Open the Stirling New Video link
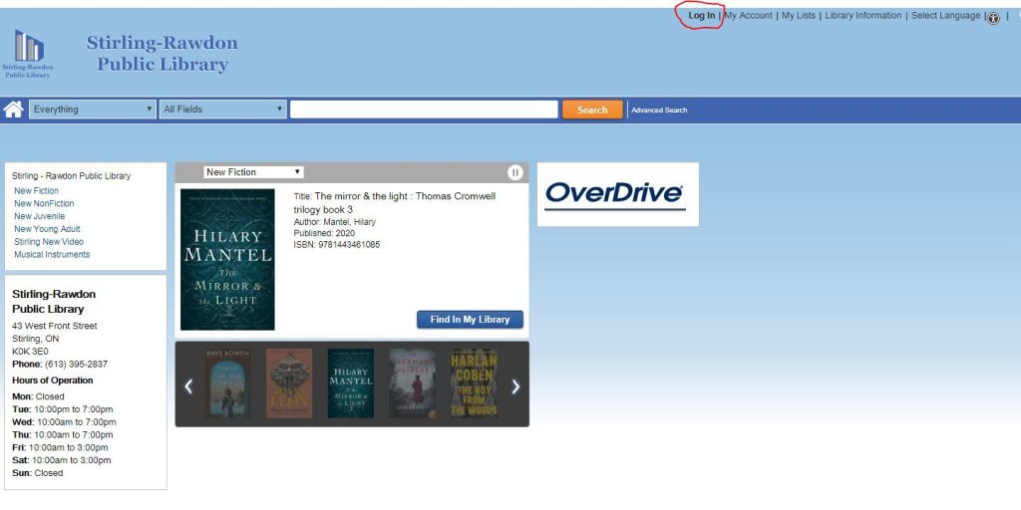This screenshot has height=510, width=1021. pos(49,242)
